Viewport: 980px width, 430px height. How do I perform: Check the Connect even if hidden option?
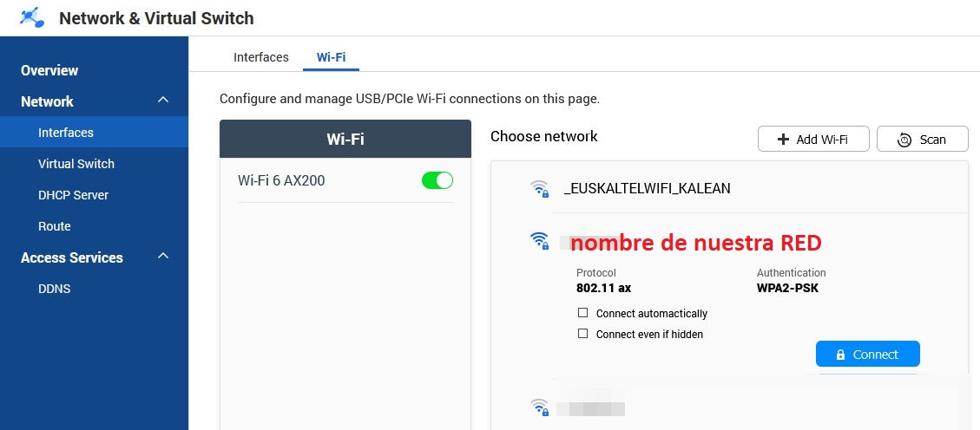tap(582, 334)
